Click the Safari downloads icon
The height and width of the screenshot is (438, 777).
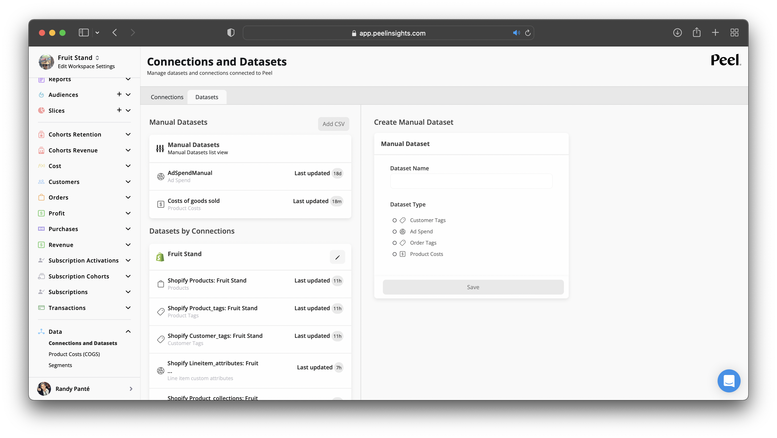tap(677, 33)
